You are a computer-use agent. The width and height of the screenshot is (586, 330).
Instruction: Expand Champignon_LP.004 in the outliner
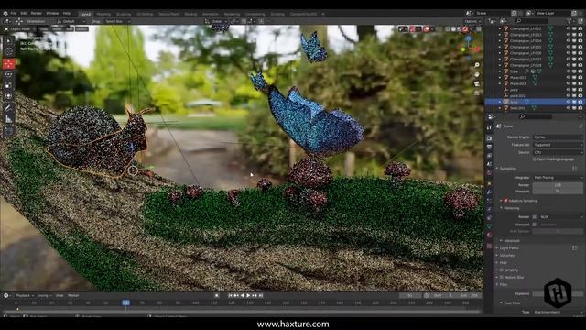tap(500, 40)
